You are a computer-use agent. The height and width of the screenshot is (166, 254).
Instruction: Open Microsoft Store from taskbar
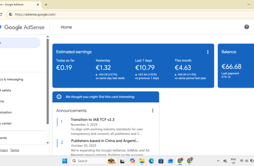tap(161, 161)
